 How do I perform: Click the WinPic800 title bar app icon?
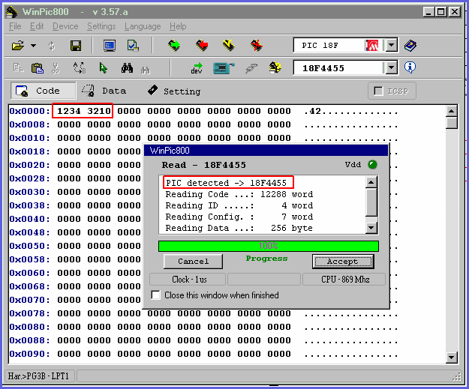point(12,12)
